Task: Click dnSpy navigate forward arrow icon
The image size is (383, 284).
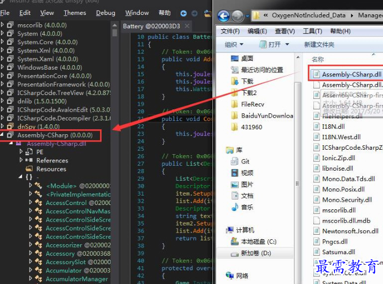Action: tap(195, 13)
